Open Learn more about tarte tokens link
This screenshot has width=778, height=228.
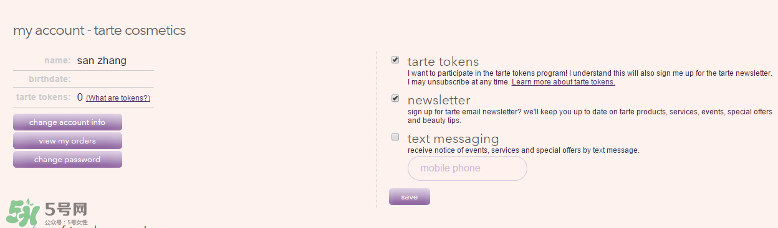(x=564, y=82)
